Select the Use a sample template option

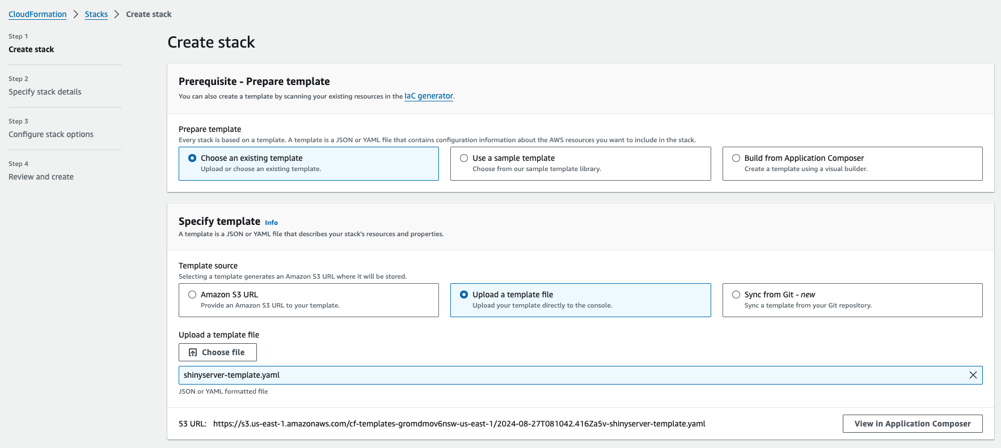coord(580,164)
